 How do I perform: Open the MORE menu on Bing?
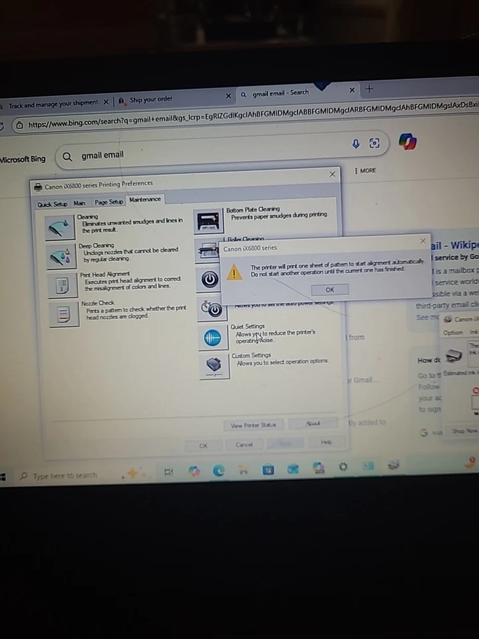(366, 170)
